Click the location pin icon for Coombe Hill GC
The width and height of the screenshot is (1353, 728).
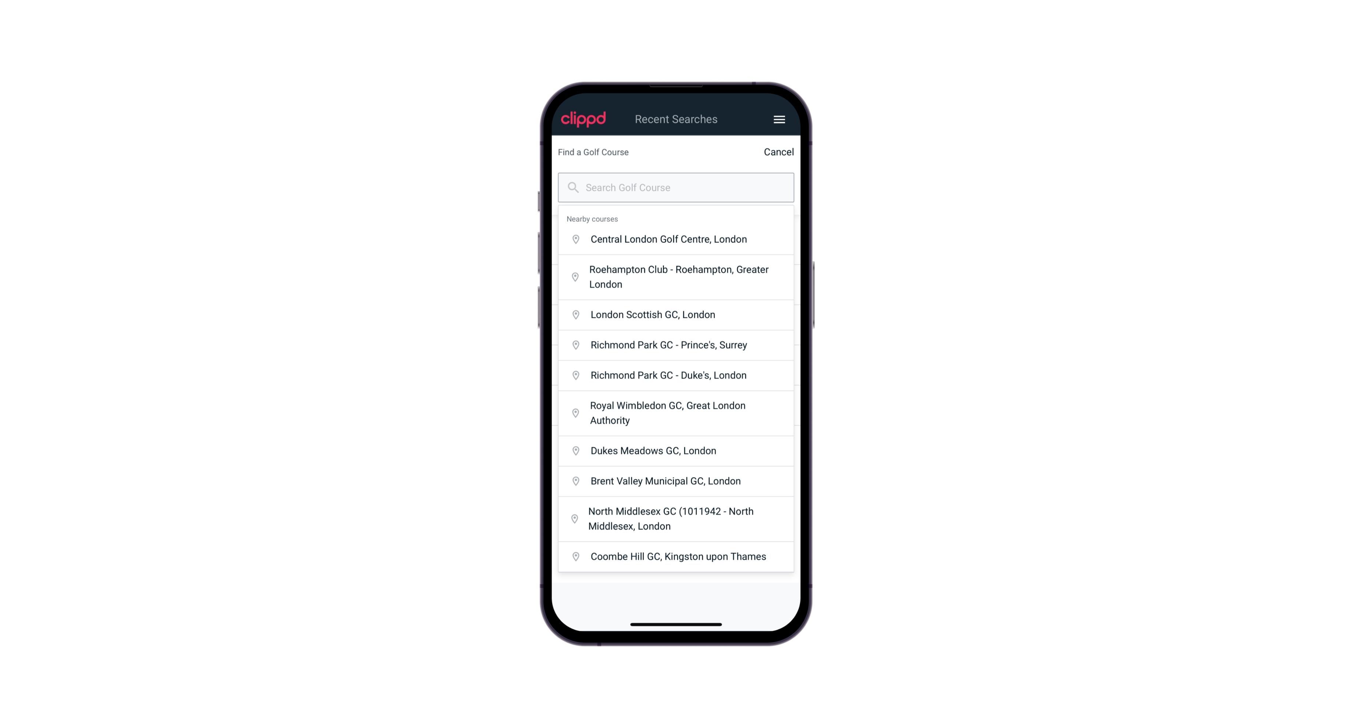click(574, 557)
